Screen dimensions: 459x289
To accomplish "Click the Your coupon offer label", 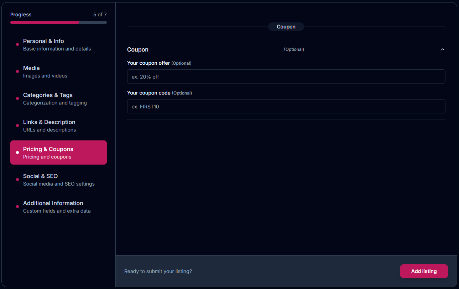I will pos(148,63).
